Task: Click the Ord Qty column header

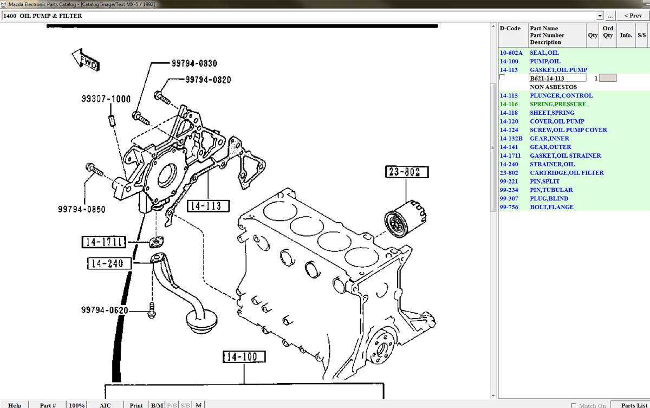Action: 608,35
